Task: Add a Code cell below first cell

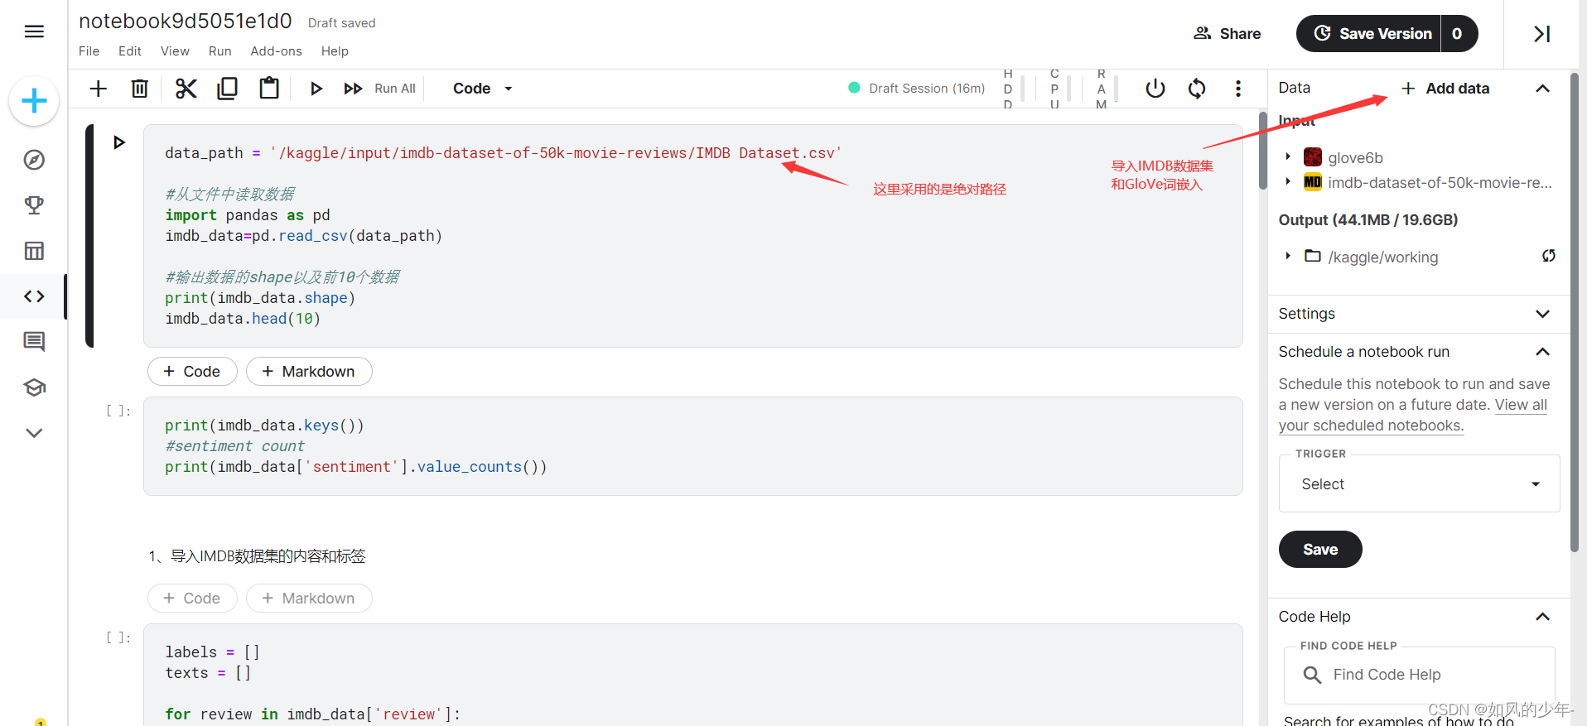Action: click(x=192, y=372)
